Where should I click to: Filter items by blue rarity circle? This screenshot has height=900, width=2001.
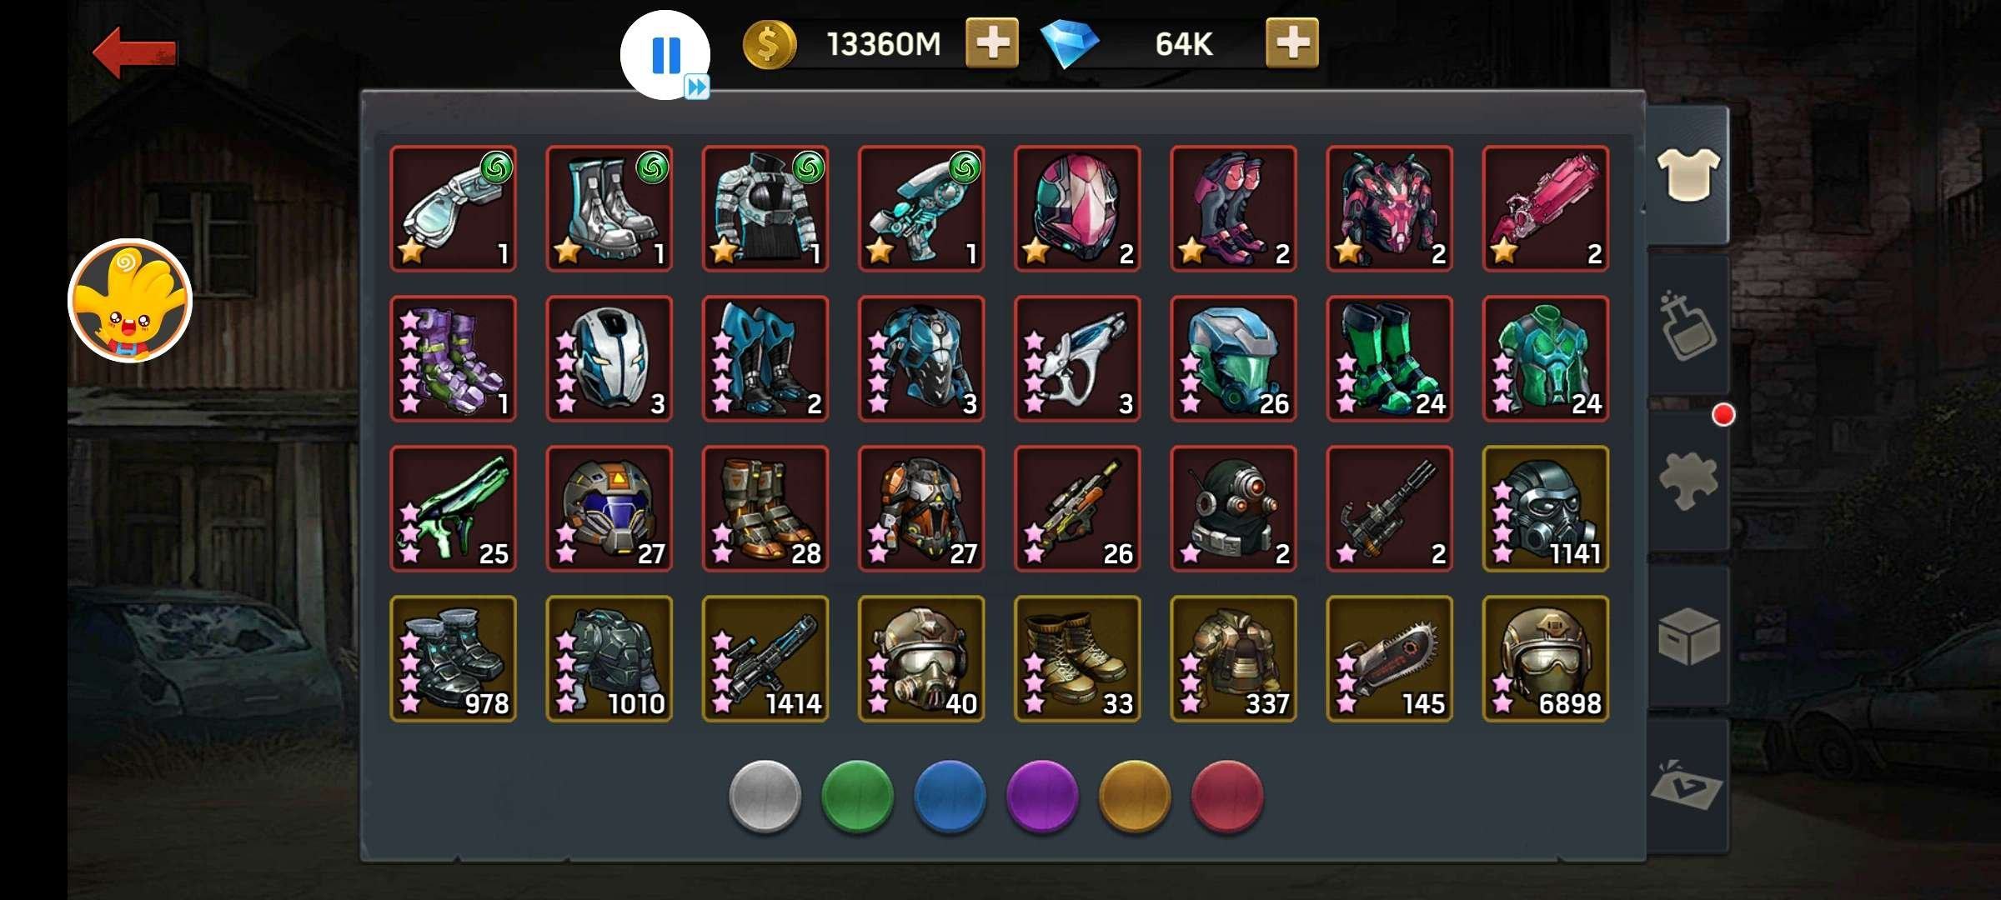pos(950,797)
